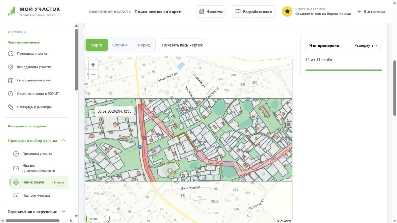
Task: Expand the Ограничения и окружение section
Action: [x=64, y=212]
